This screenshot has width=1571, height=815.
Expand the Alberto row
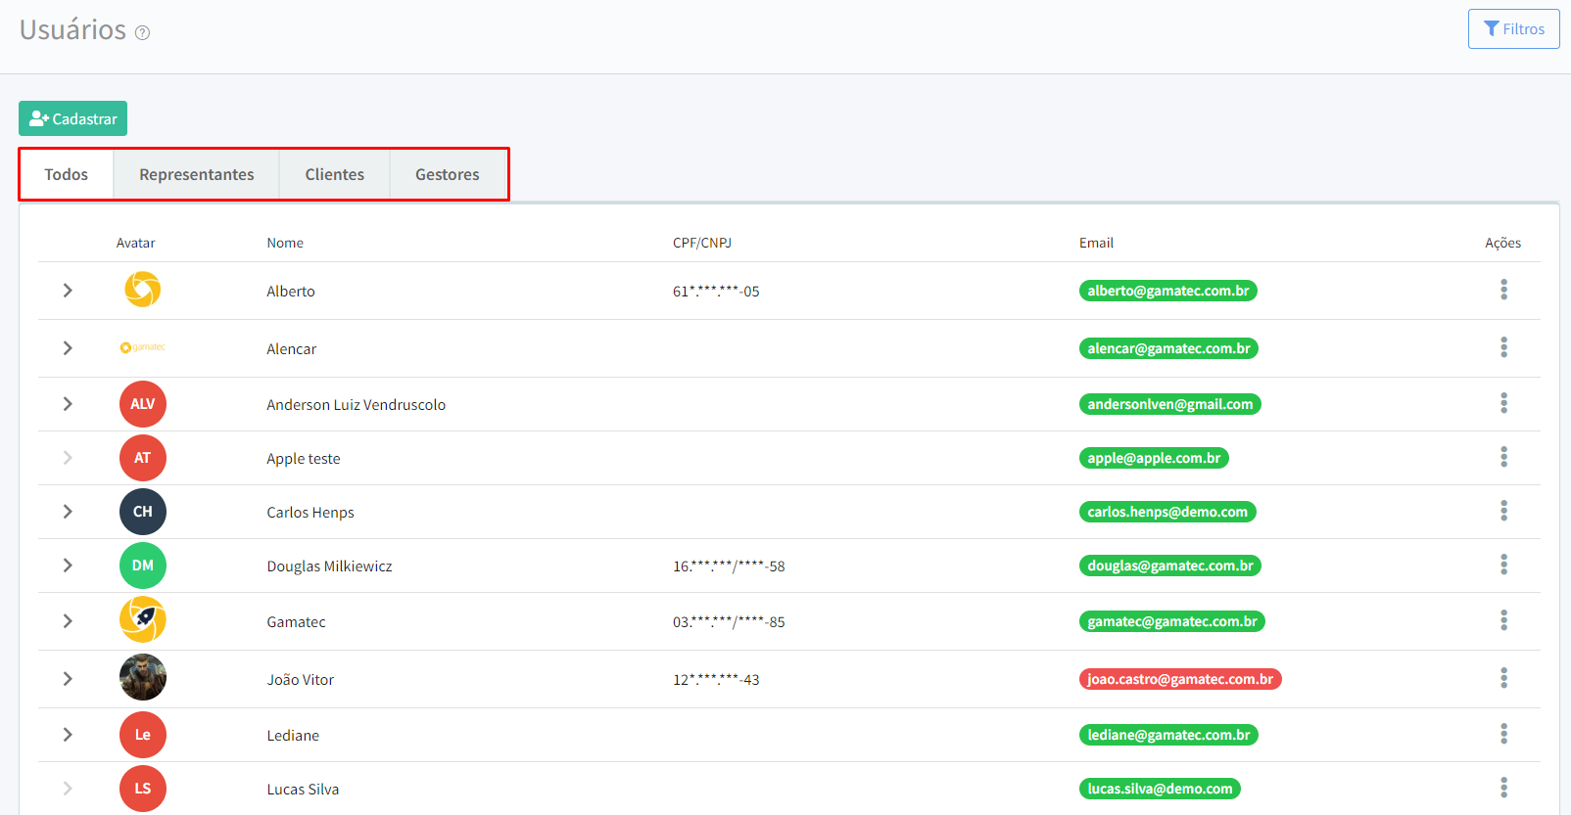[x=68, y=291]
